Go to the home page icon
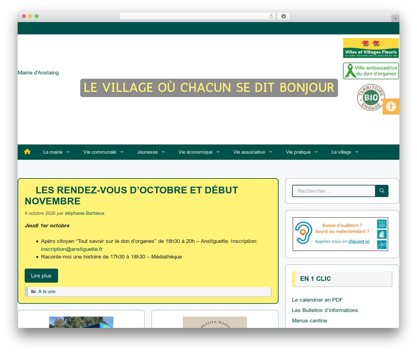The height and width of the screenshot is (353, 417). 27,152
